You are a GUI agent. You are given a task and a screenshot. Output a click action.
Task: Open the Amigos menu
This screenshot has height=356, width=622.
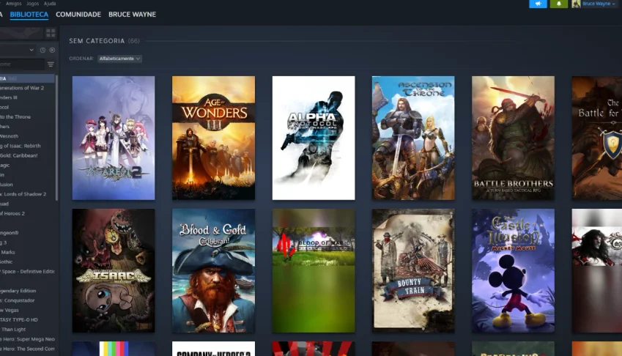(x=13, y=3)
